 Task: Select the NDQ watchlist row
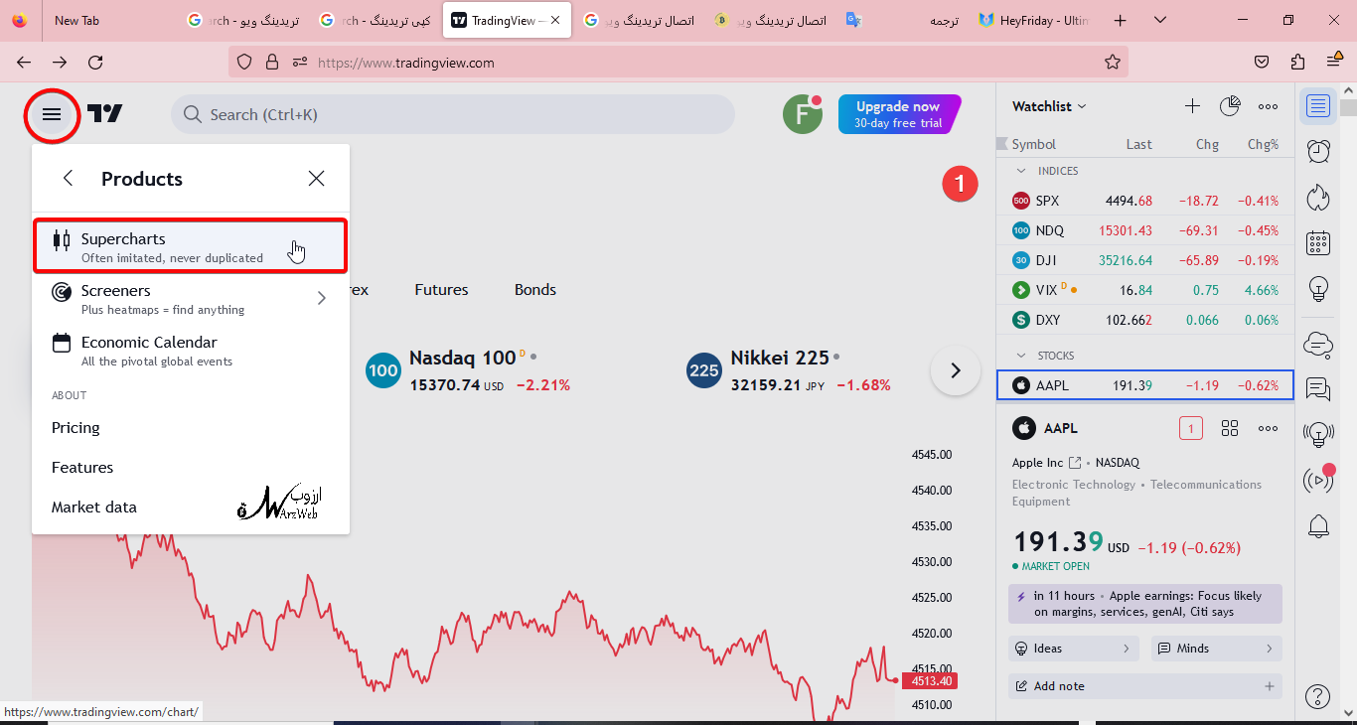[x=1145, y=230]
